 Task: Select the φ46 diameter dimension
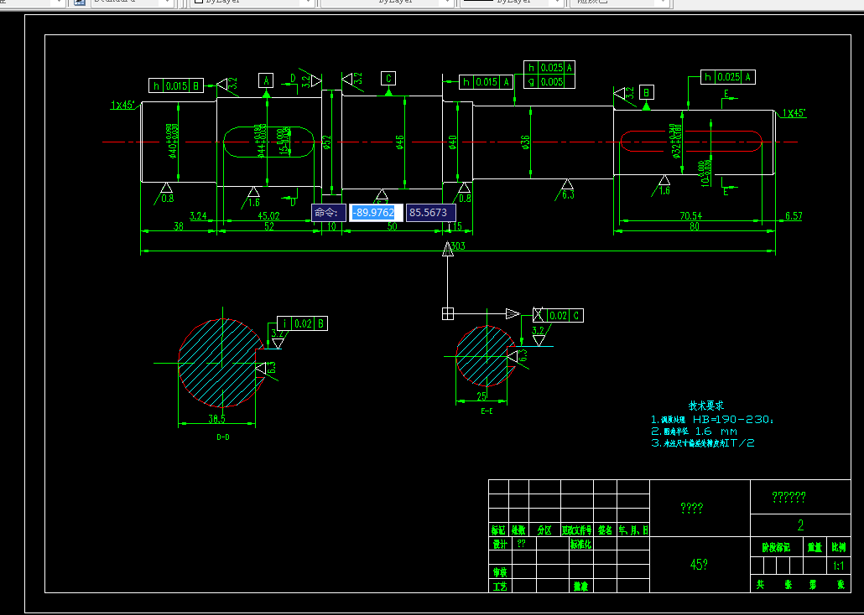point(400,142)
